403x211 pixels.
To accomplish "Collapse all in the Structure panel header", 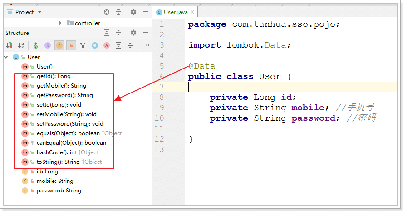I will click(118, 33).
